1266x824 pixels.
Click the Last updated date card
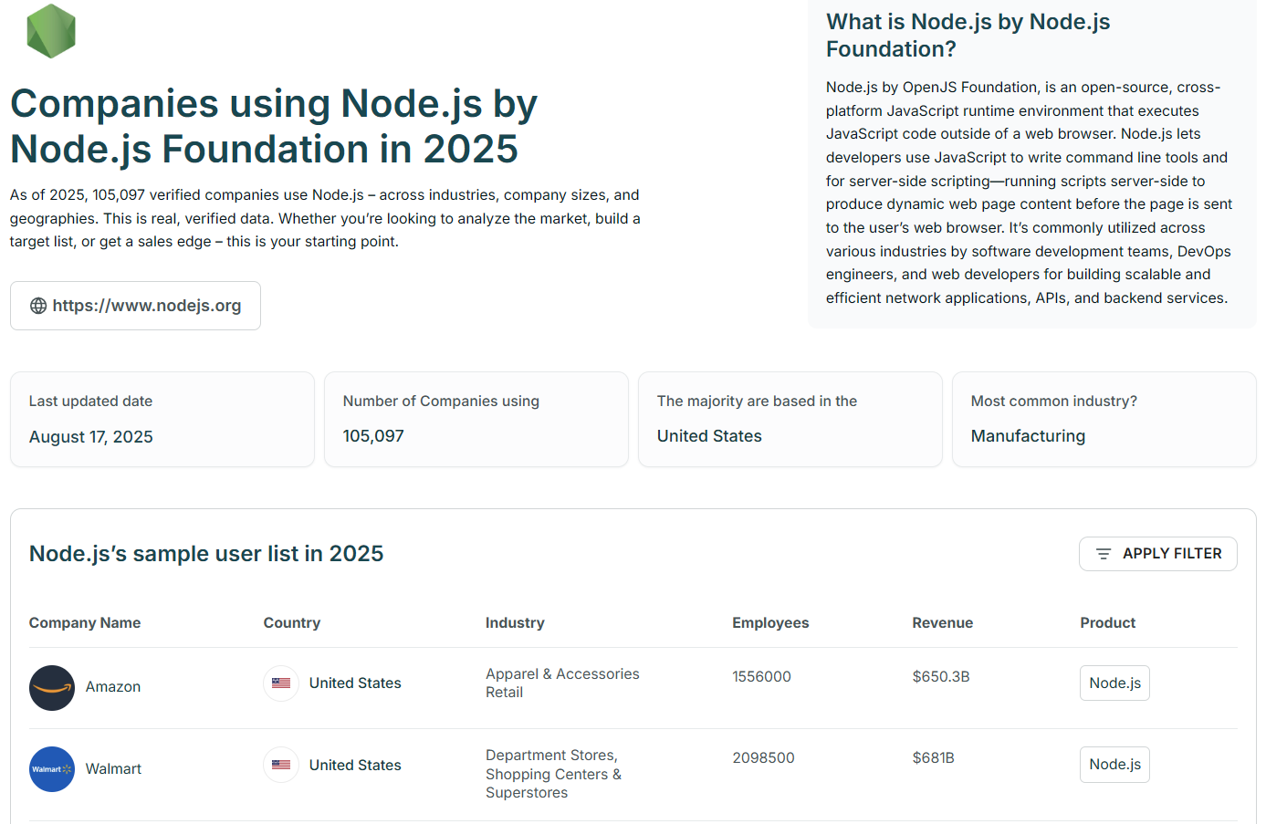coord(162,420)
